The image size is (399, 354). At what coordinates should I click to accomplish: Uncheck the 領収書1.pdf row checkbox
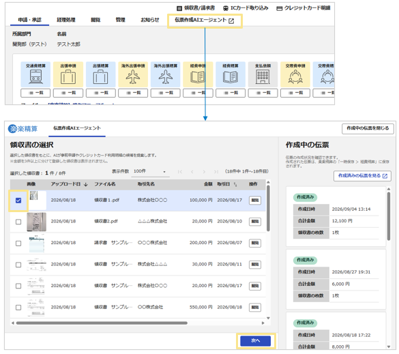pyautogui.click(x=18, y=201)
